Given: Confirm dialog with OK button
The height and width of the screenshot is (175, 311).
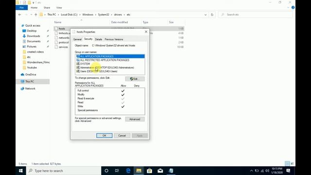Looking at the screenshot, I should [x=104, y=136].
